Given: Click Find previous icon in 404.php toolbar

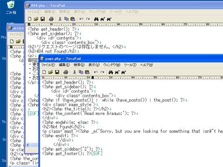Looking at the screenshot, I should [x=103, y=19].
